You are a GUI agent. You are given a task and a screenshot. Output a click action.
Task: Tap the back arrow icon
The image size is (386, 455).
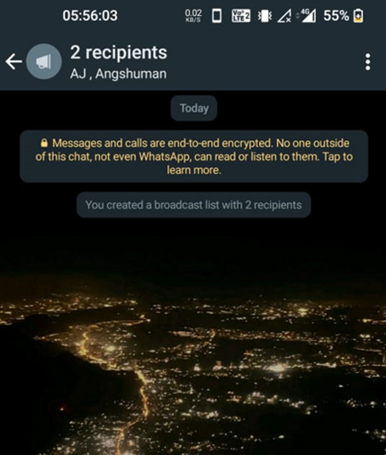coord(13,61)
